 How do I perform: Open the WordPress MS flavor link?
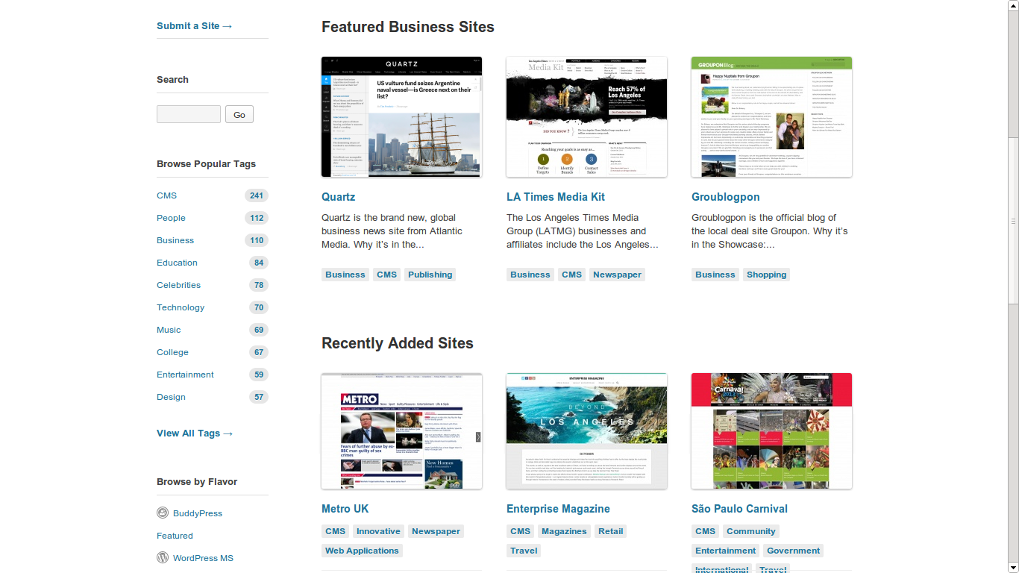point(203,558)
